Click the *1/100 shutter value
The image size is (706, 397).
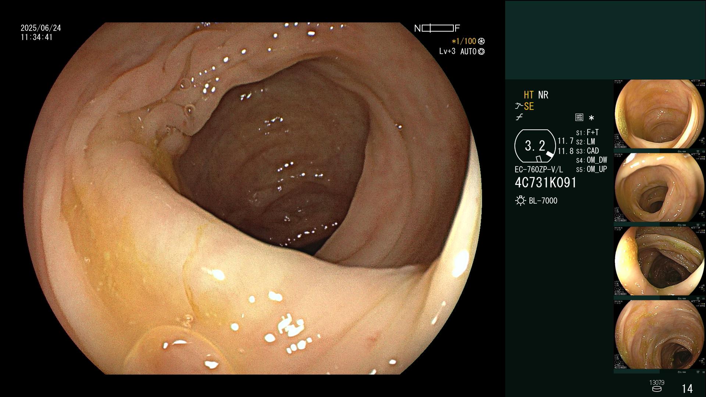click(x=464, y=41)
